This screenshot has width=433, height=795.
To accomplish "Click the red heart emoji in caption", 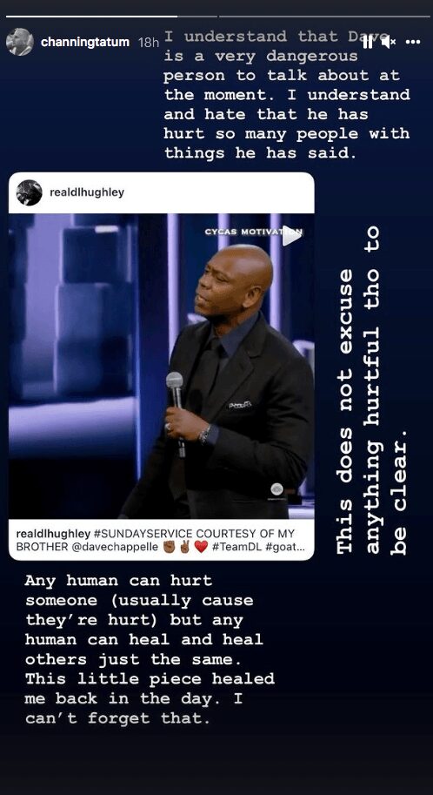I will [x=201, y=547].
